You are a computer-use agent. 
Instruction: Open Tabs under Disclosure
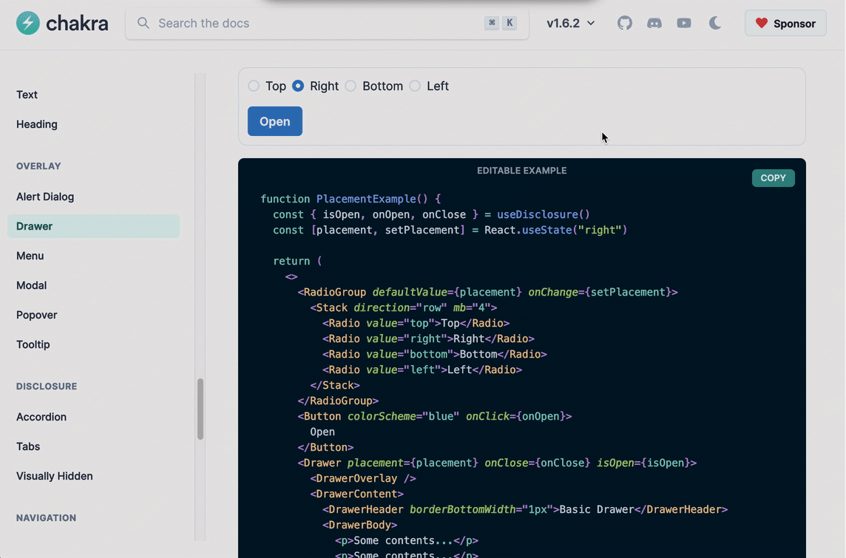click(x=28, y=446)
